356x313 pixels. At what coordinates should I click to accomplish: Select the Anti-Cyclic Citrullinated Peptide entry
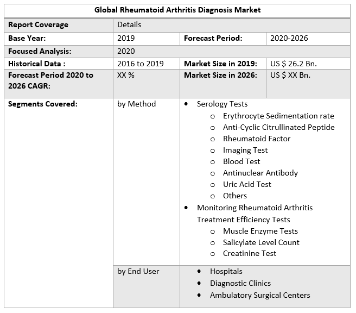[x=278, y=127]
